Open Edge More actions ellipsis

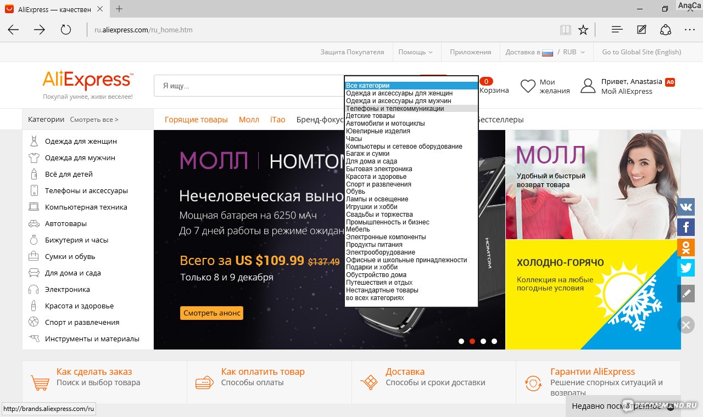[690, 30]
